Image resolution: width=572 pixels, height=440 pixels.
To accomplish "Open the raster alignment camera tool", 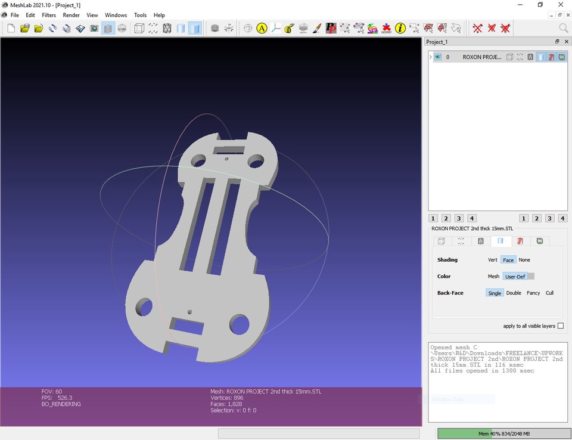I will tap(303, 28).
